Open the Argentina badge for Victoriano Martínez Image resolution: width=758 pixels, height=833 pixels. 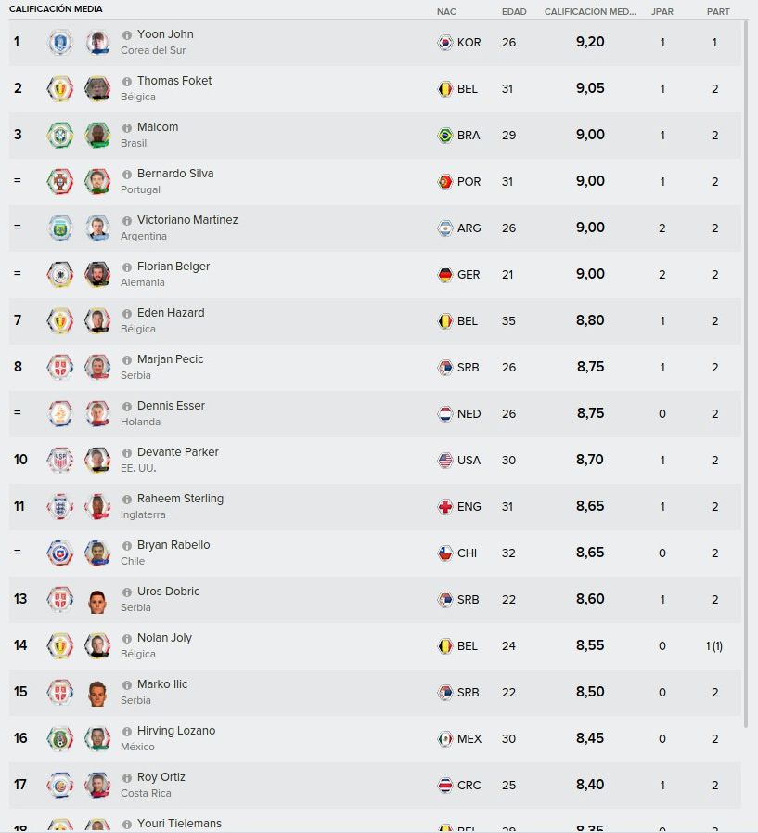(60, 228)
